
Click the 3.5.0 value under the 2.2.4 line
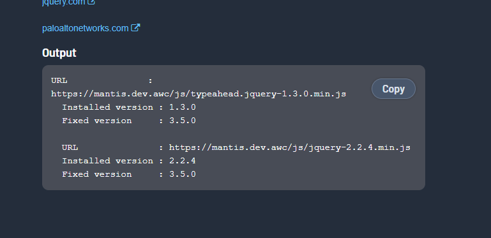coord(183,174)
